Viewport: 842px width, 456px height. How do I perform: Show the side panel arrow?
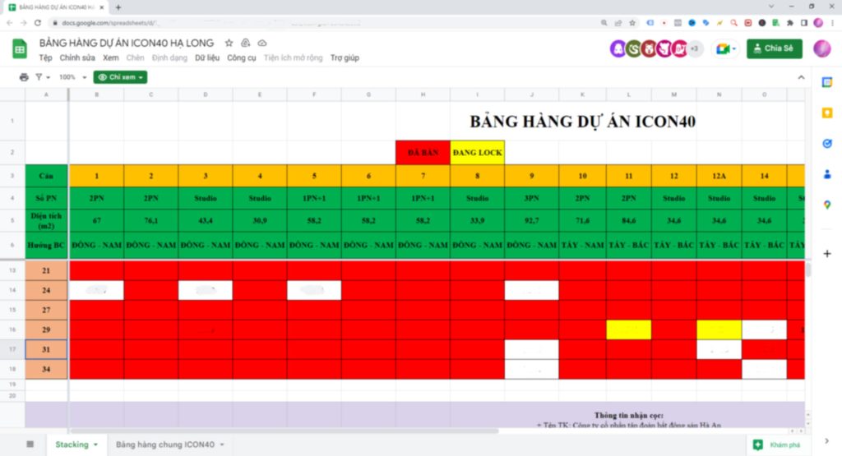pos(827,440)
